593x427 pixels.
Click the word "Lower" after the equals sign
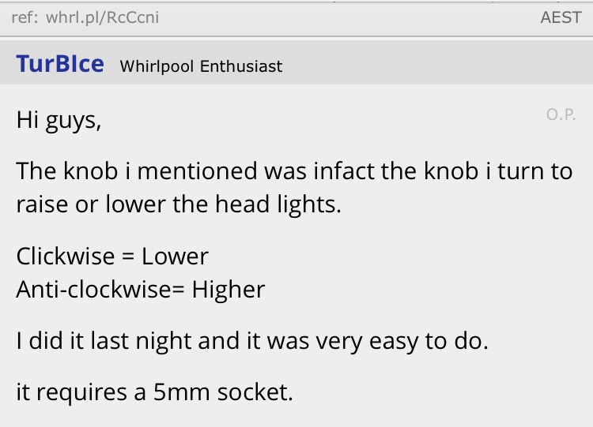(x=175, y=257)
